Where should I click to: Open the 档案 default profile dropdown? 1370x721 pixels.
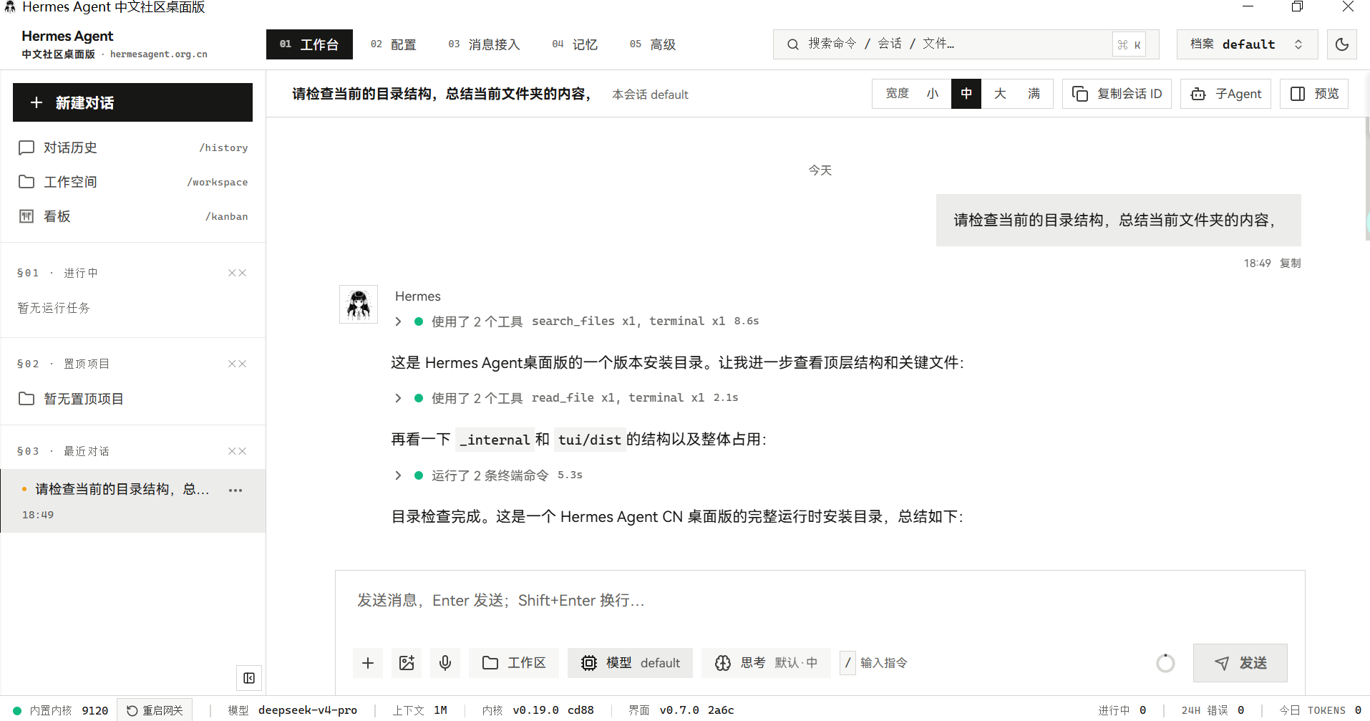point(1247,44)
